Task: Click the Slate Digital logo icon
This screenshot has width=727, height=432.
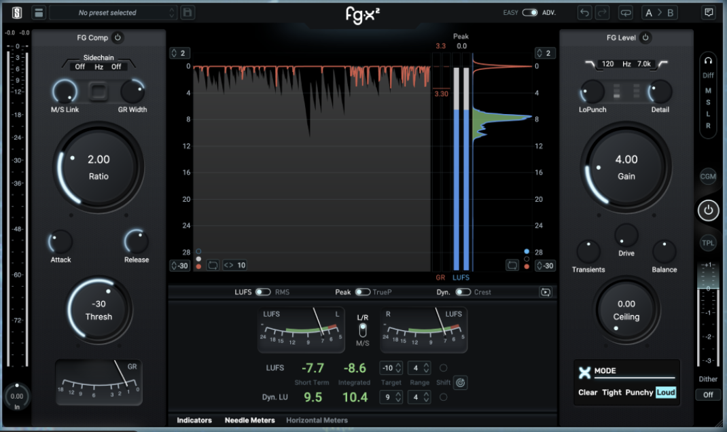Action: coord(17,12)
